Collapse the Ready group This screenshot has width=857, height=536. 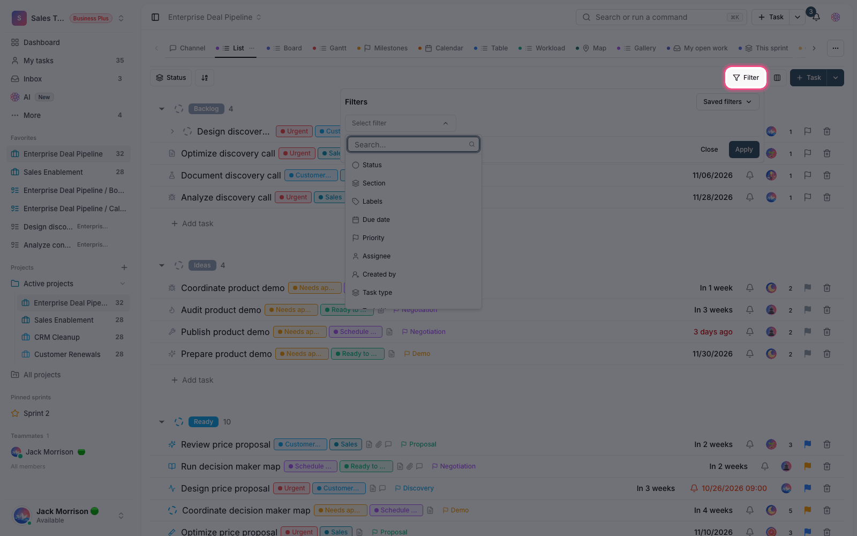tap(162, 422)
